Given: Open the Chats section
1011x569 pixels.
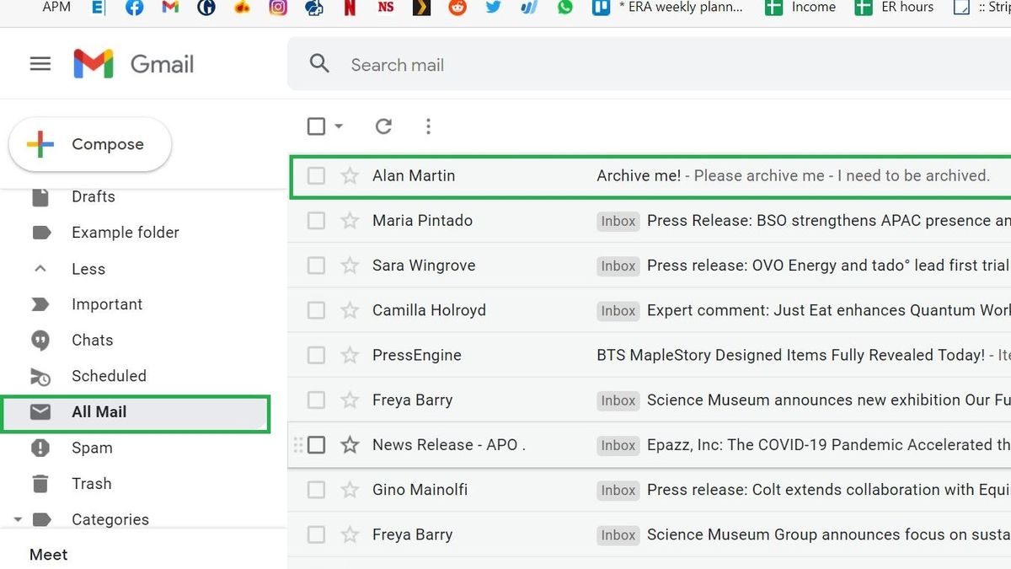Looking at the screenshot, I should 91,340.
